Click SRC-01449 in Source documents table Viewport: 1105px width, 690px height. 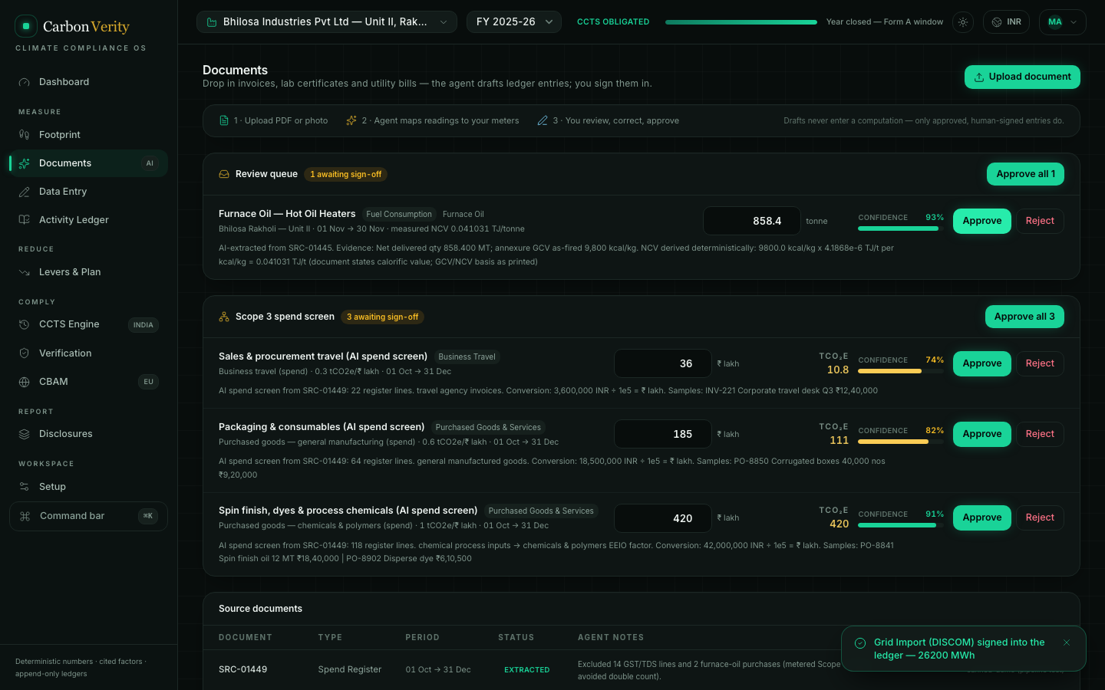point(242,669)
